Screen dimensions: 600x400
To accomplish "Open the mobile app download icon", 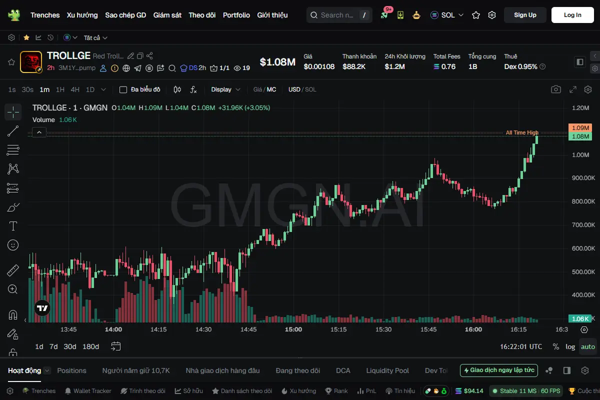I will click(400, 15).
